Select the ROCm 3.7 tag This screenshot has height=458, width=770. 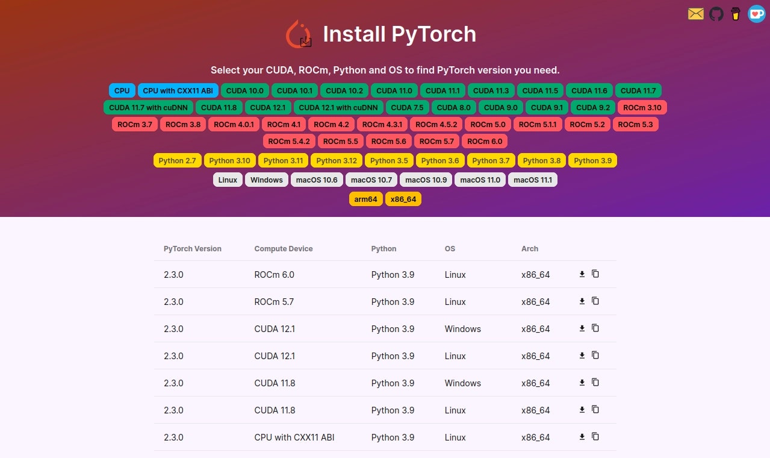pos(135,125)
